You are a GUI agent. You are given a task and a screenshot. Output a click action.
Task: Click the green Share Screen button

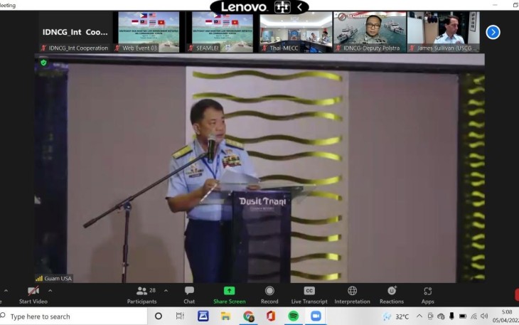[230, 295]
